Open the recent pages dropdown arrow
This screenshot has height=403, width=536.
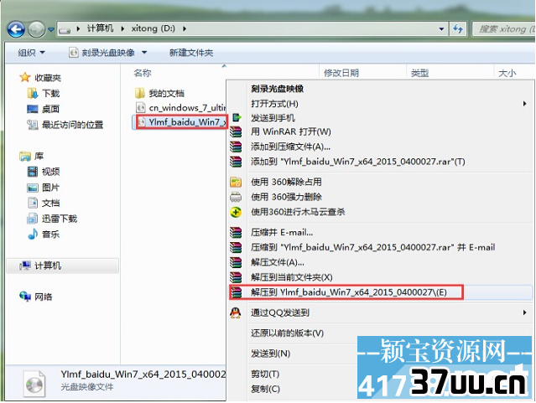coord(51,29)
